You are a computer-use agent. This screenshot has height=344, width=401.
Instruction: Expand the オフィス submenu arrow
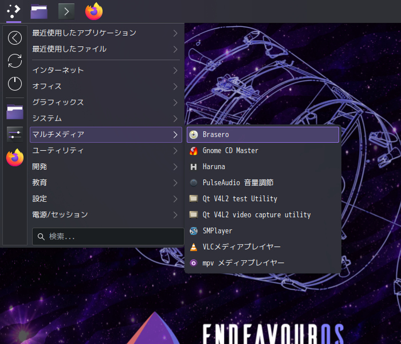175,87
